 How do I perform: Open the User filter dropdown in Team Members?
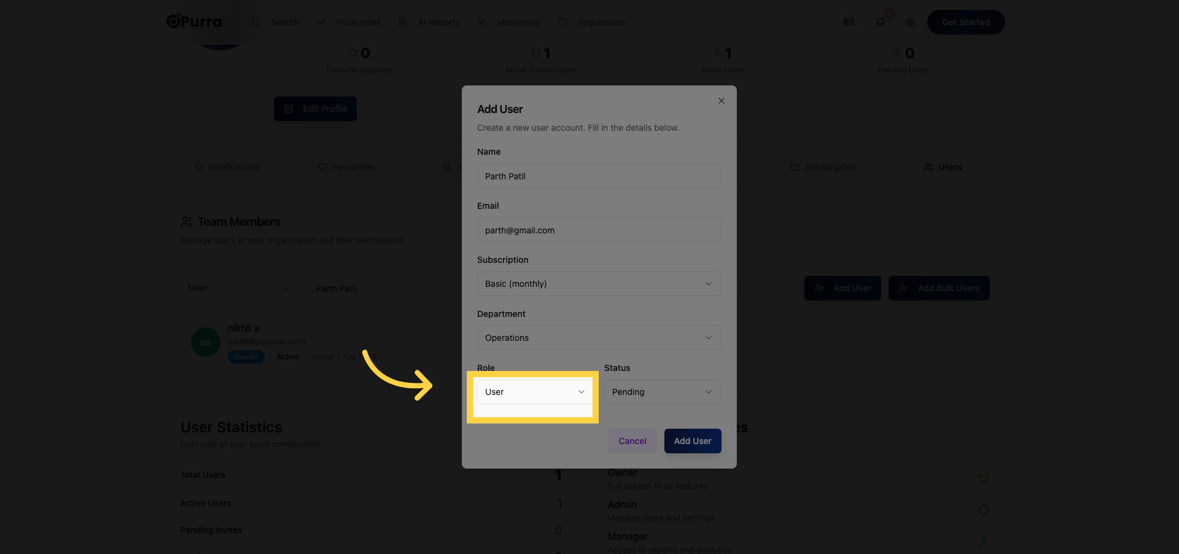238,288
